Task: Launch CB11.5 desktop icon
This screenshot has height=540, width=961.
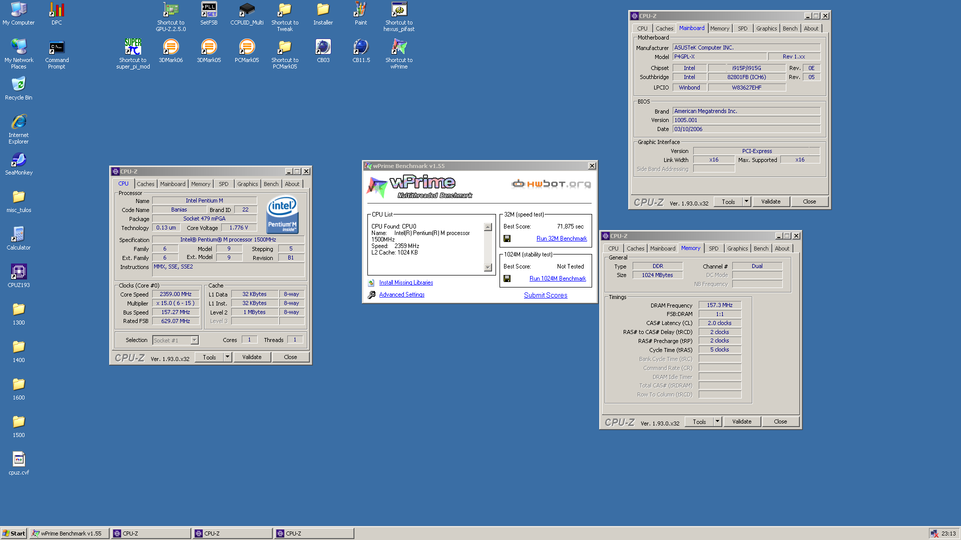Action: (361, 51)
